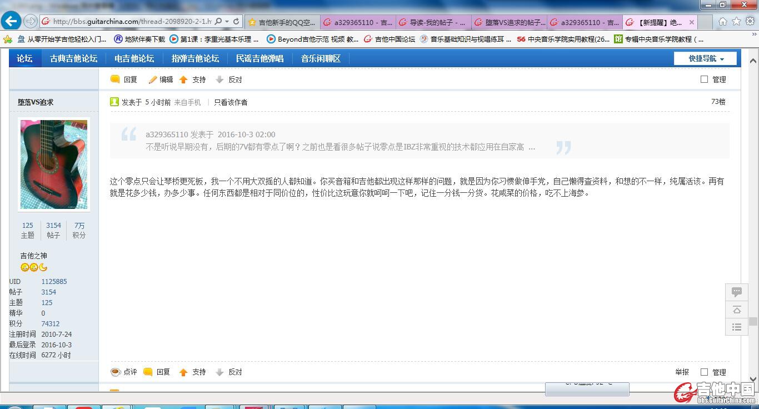Open favorites star icon at top right
Screen dimensions: 759x409
pos(736,21)
